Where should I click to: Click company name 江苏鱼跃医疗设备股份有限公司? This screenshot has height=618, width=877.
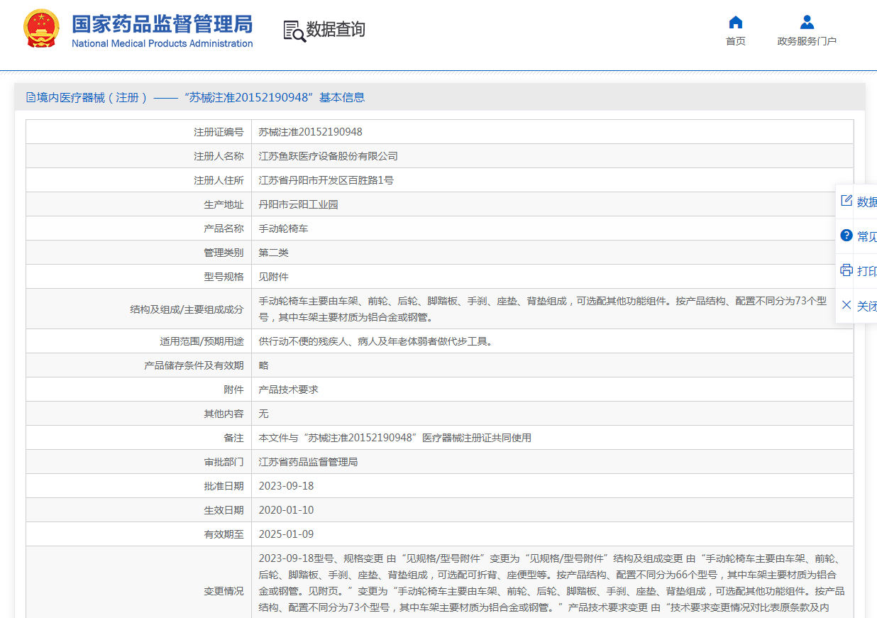[x=329, y=156]
